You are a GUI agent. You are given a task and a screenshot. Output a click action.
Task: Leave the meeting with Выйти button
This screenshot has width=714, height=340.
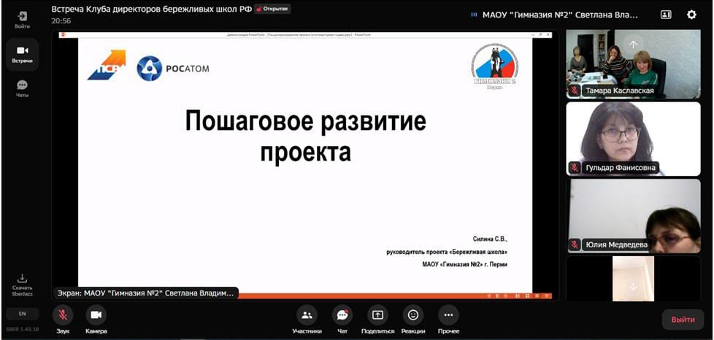[683, 320]
